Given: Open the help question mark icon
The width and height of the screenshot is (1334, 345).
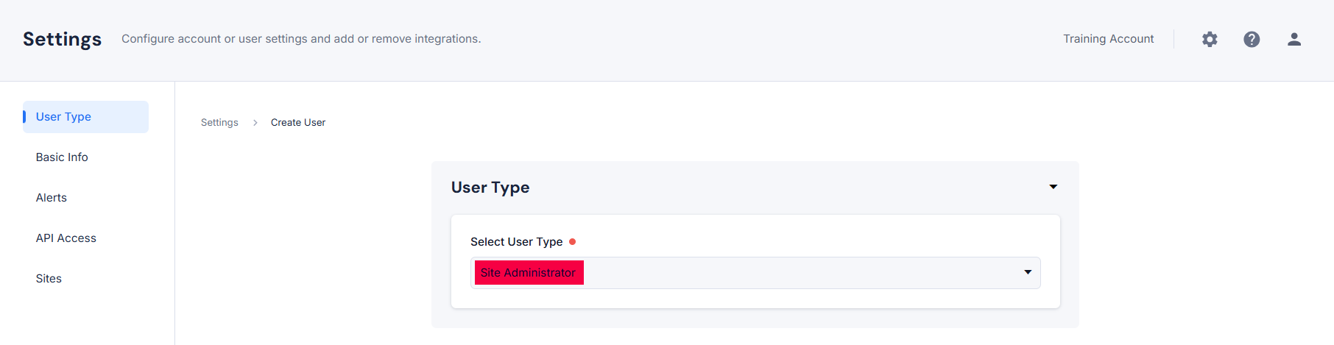Looking at the screenshot, I should coord(1252,39).
